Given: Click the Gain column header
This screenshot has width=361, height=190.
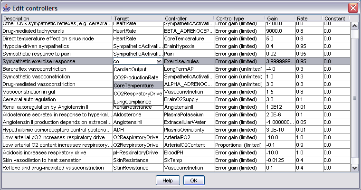Looking at the screenshot, I should click(280, 19).
